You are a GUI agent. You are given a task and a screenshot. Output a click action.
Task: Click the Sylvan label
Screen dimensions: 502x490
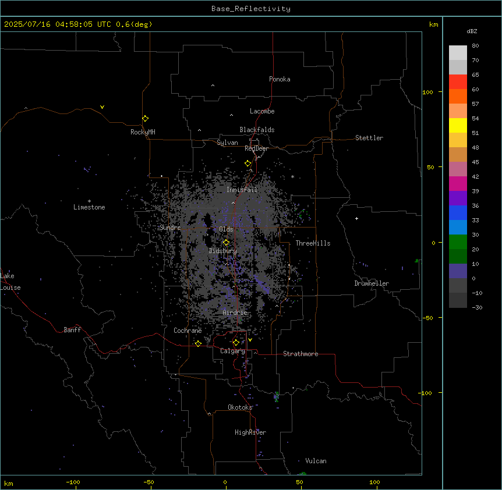[227, 143]
